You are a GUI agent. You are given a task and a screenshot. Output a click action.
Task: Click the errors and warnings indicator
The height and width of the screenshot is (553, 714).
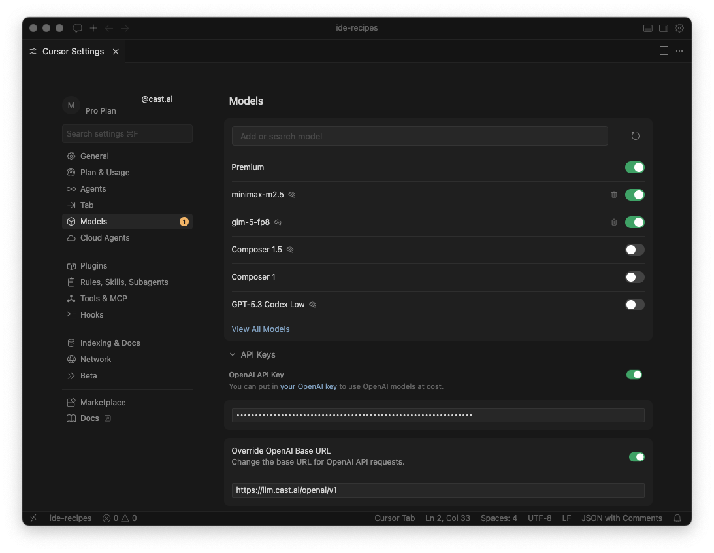[120, 518]
